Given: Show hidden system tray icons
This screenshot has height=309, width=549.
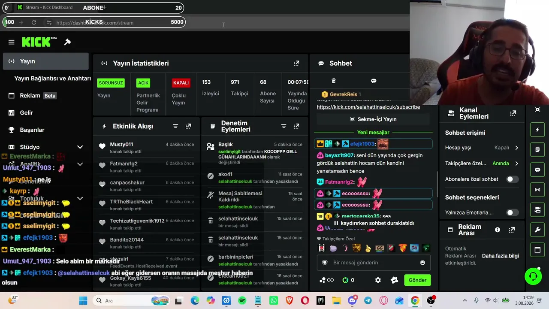Looking at the screenshot, I should pos(465,300).
